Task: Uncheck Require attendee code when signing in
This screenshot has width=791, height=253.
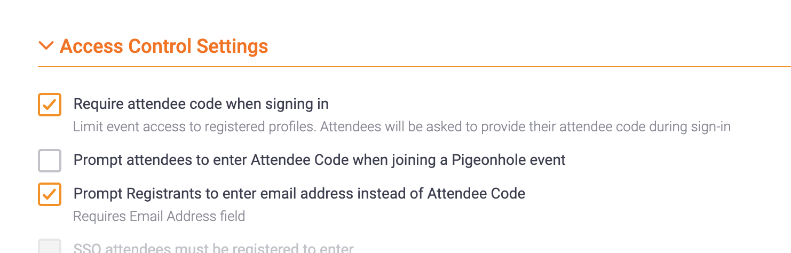Action: (x=50, y=104)
